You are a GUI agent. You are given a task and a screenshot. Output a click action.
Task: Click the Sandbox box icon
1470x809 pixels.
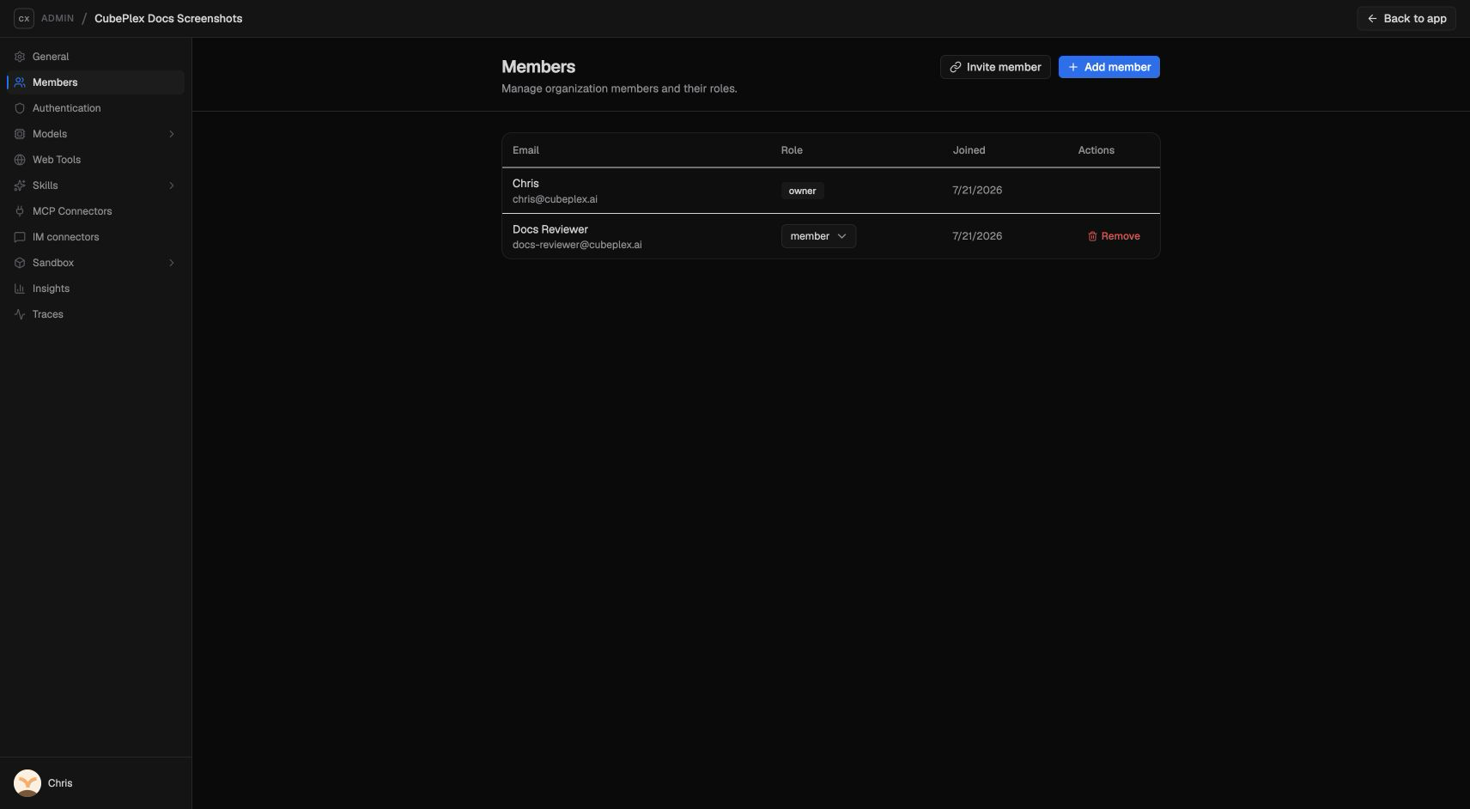tap(20, 263)
